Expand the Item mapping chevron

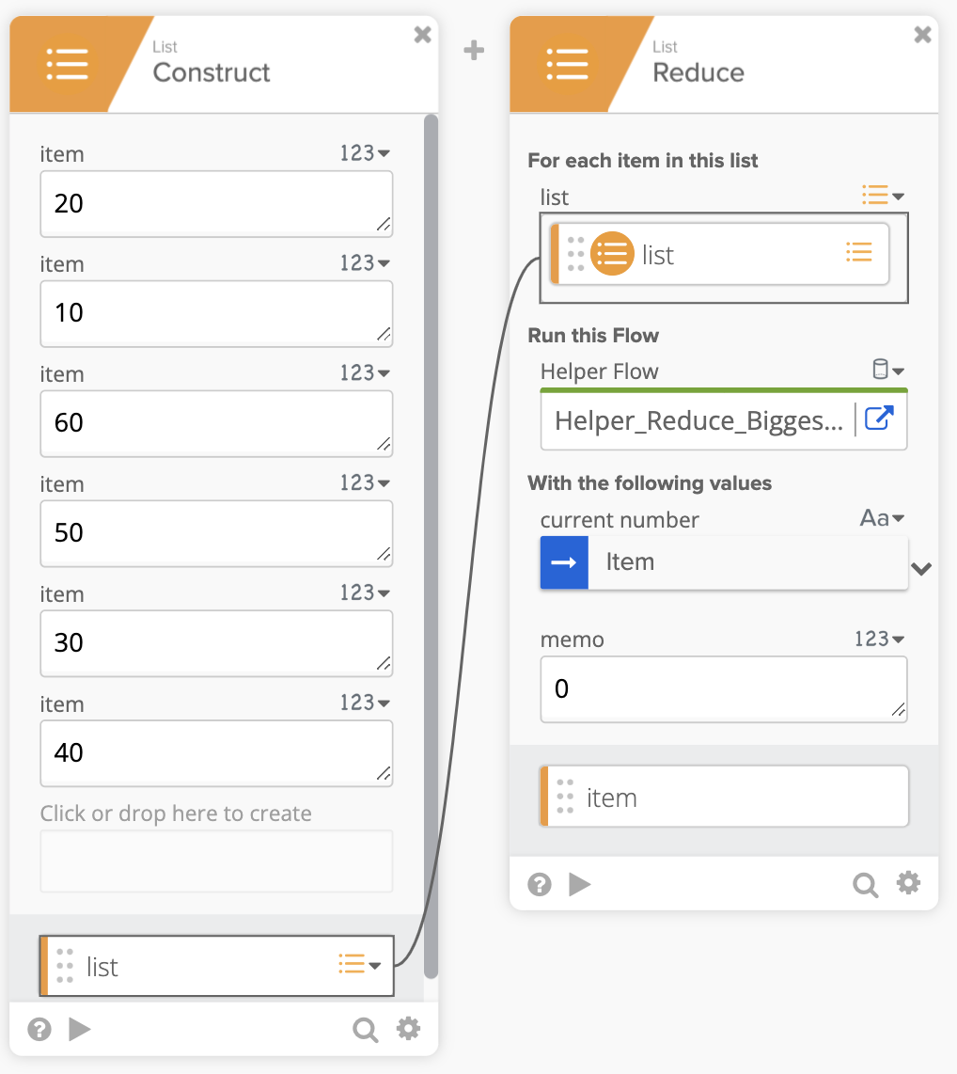[922, 569]
